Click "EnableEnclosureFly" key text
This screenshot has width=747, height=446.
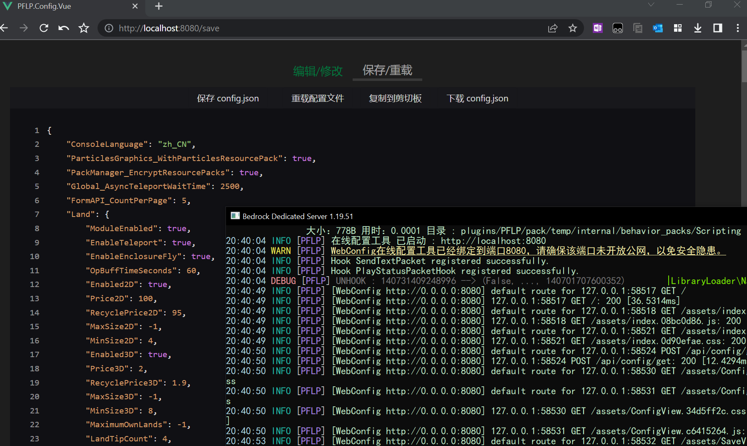(133, 257)
